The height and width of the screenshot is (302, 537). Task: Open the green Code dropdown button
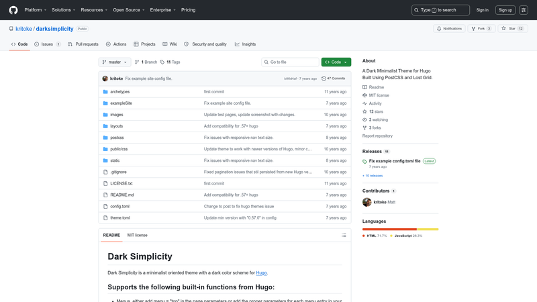point(336,62)
